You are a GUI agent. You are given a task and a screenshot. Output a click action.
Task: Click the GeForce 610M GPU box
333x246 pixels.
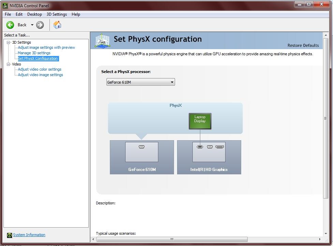click(x=142, y=157)
